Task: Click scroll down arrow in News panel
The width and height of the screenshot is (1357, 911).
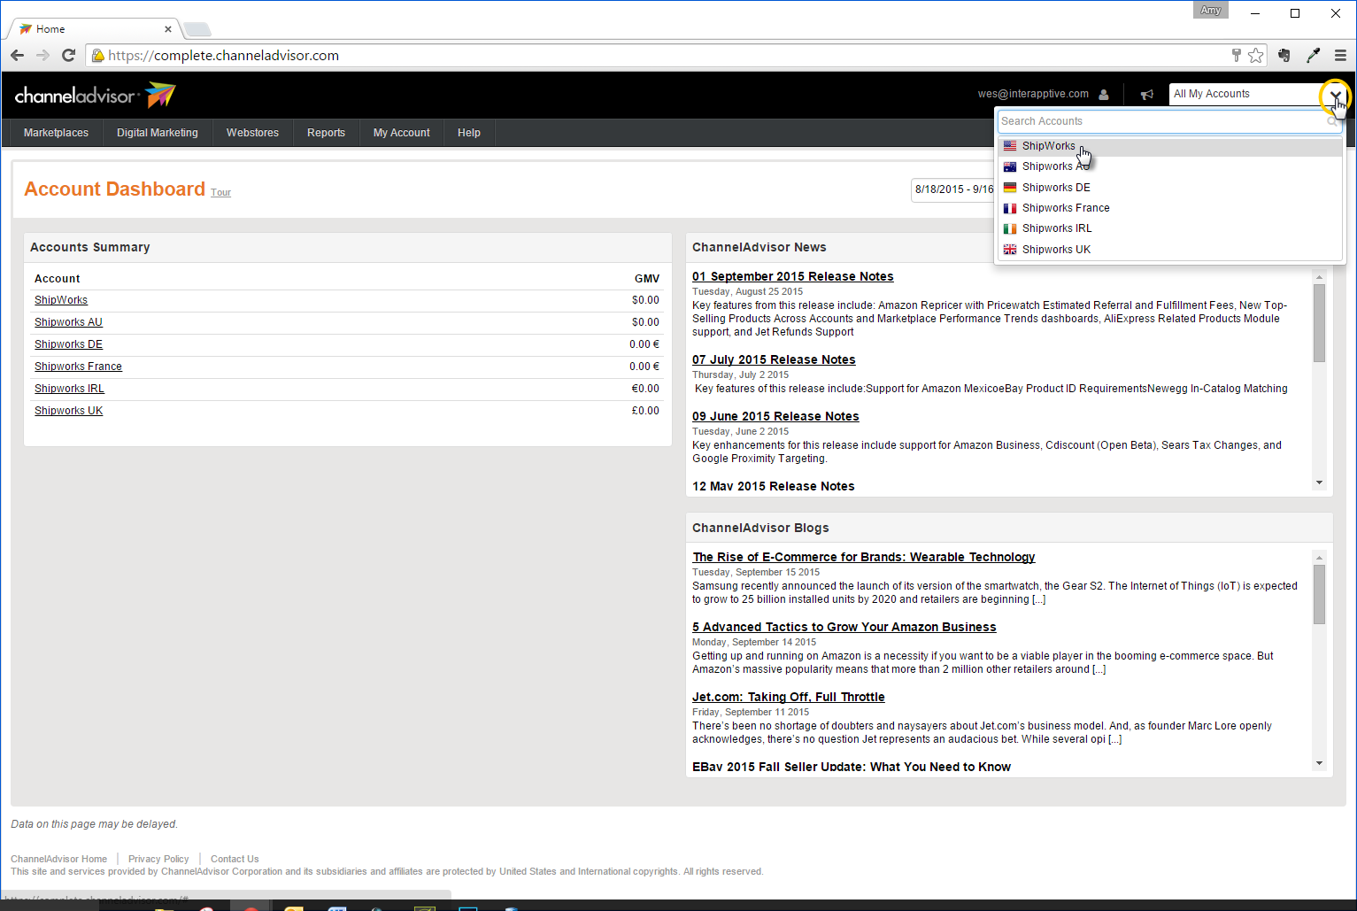Action: point(1319,483)
